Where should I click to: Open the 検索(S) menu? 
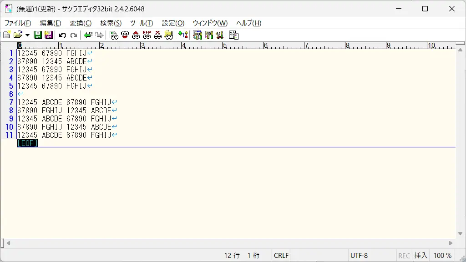point(111,23)
